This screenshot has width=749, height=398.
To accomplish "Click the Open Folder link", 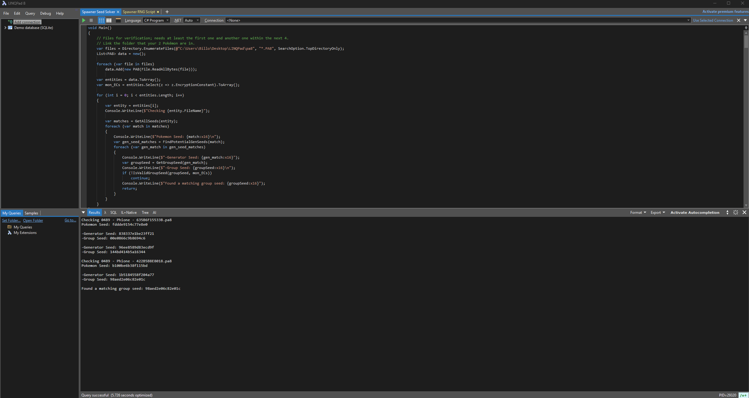I will tap(33, 221).
